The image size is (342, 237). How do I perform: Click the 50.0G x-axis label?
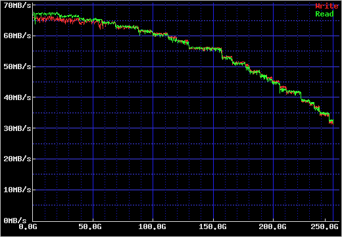pyautogui.click(x=90, y=226)
